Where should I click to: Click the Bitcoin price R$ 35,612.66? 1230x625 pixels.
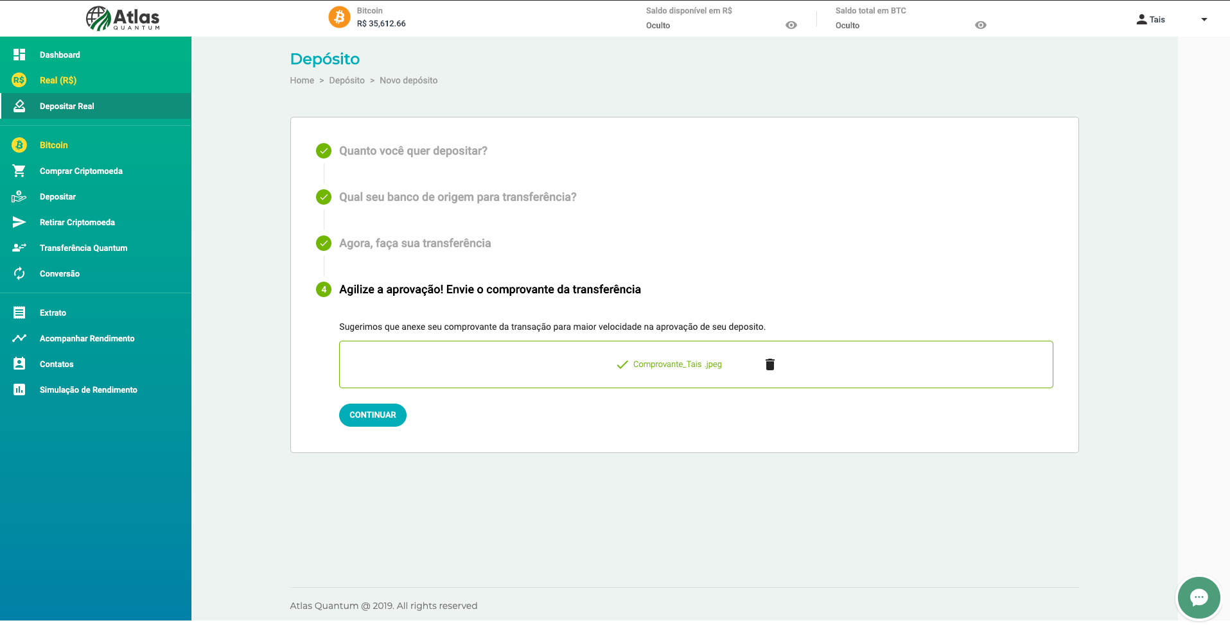pos(382,24)
